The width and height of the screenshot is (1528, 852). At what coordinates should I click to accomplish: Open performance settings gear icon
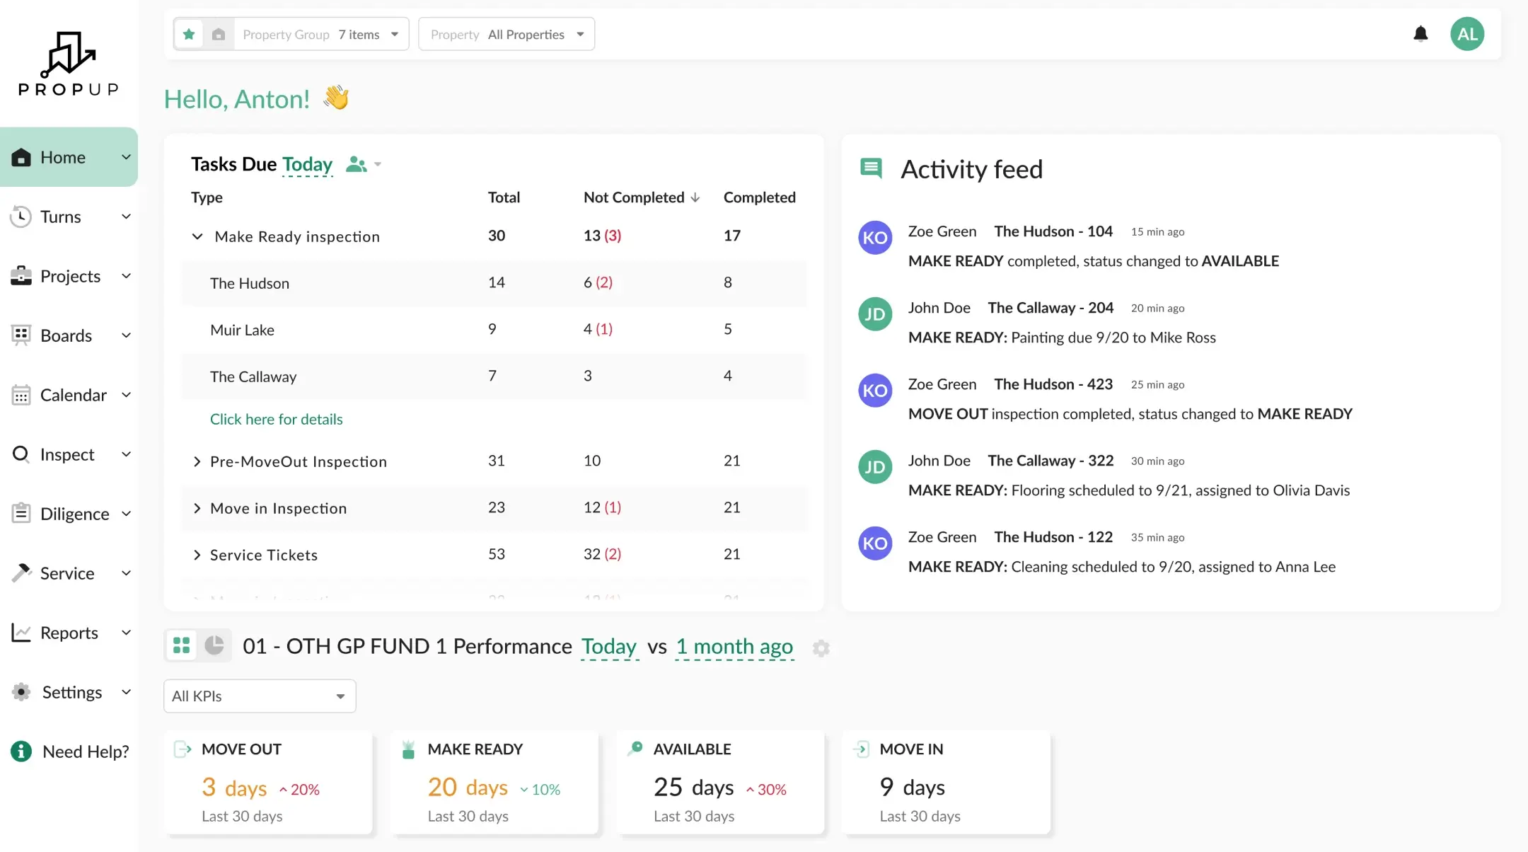click(x=821, y=647)
